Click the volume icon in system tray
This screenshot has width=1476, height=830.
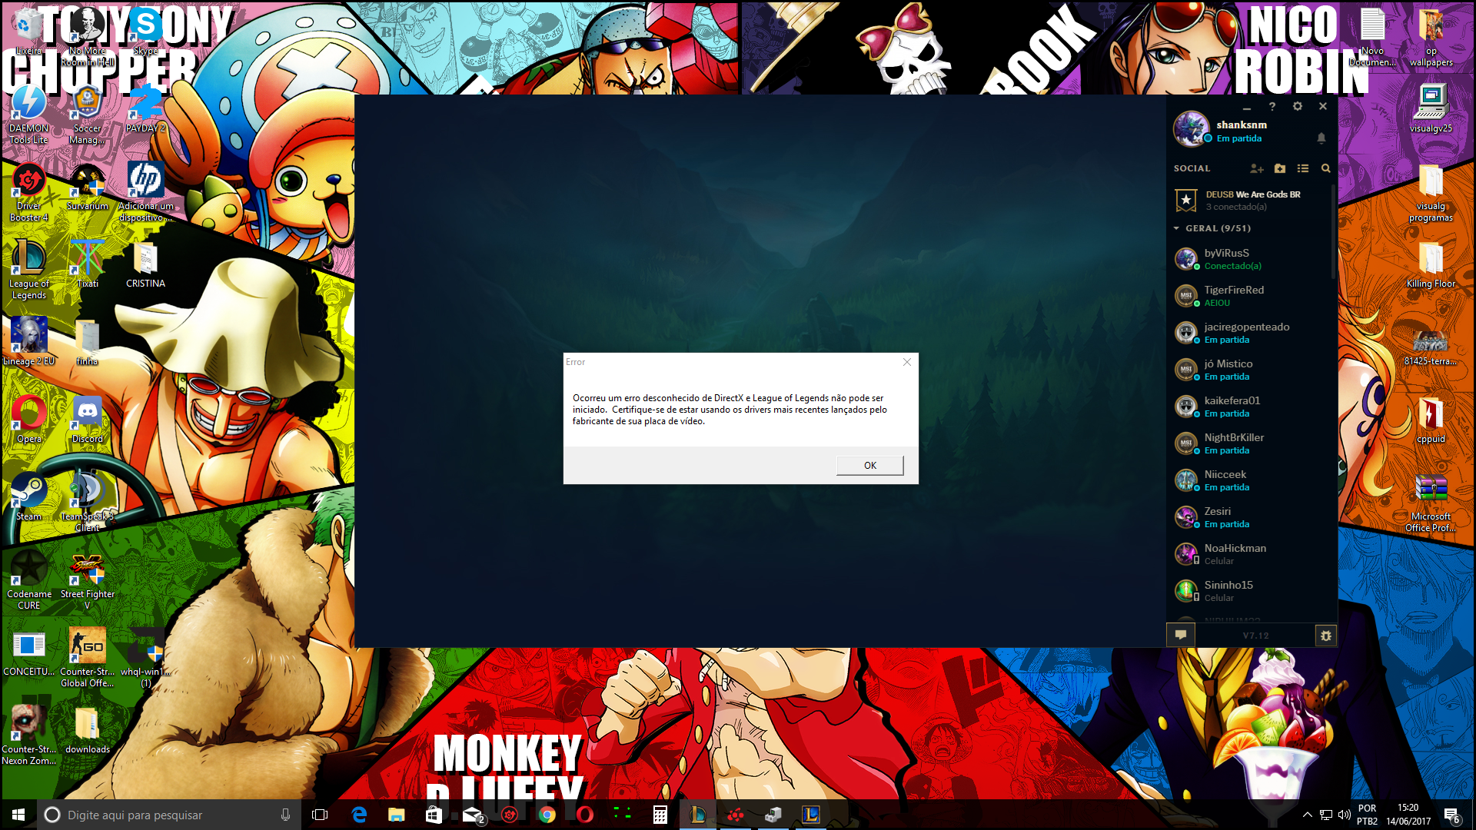click(1344, 815)
